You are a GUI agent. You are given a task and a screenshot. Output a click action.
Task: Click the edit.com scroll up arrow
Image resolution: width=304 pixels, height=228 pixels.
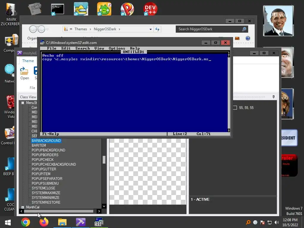(229, 56)
